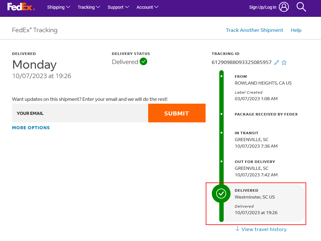Click the In Transit timeline dot
The width and height of the screenshot is (321, 241).
pos(221,133)
